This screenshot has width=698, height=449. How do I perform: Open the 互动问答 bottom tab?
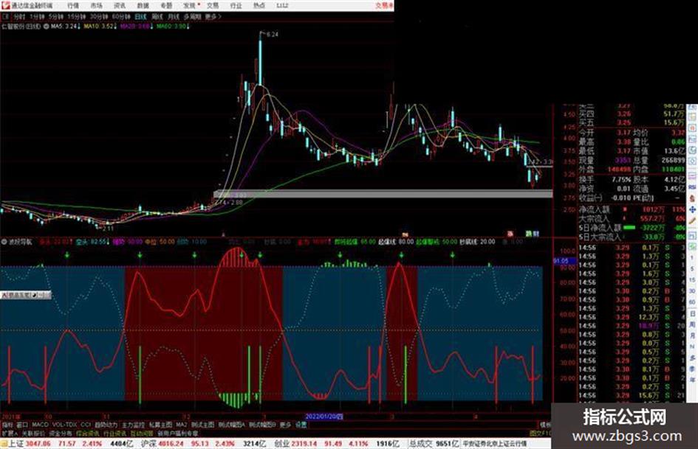pos(142,434)
